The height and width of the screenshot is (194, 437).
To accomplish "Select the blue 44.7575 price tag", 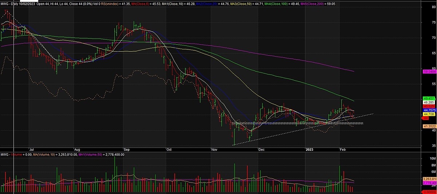I will [428, 110].
